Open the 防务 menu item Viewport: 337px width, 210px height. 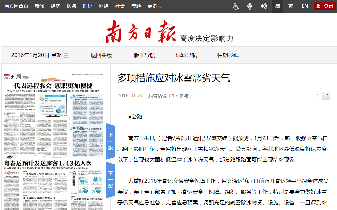coord(71,6)
